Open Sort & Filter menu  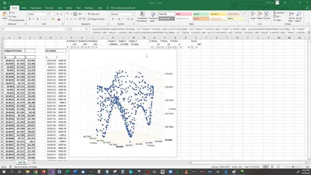pos(291,17)
